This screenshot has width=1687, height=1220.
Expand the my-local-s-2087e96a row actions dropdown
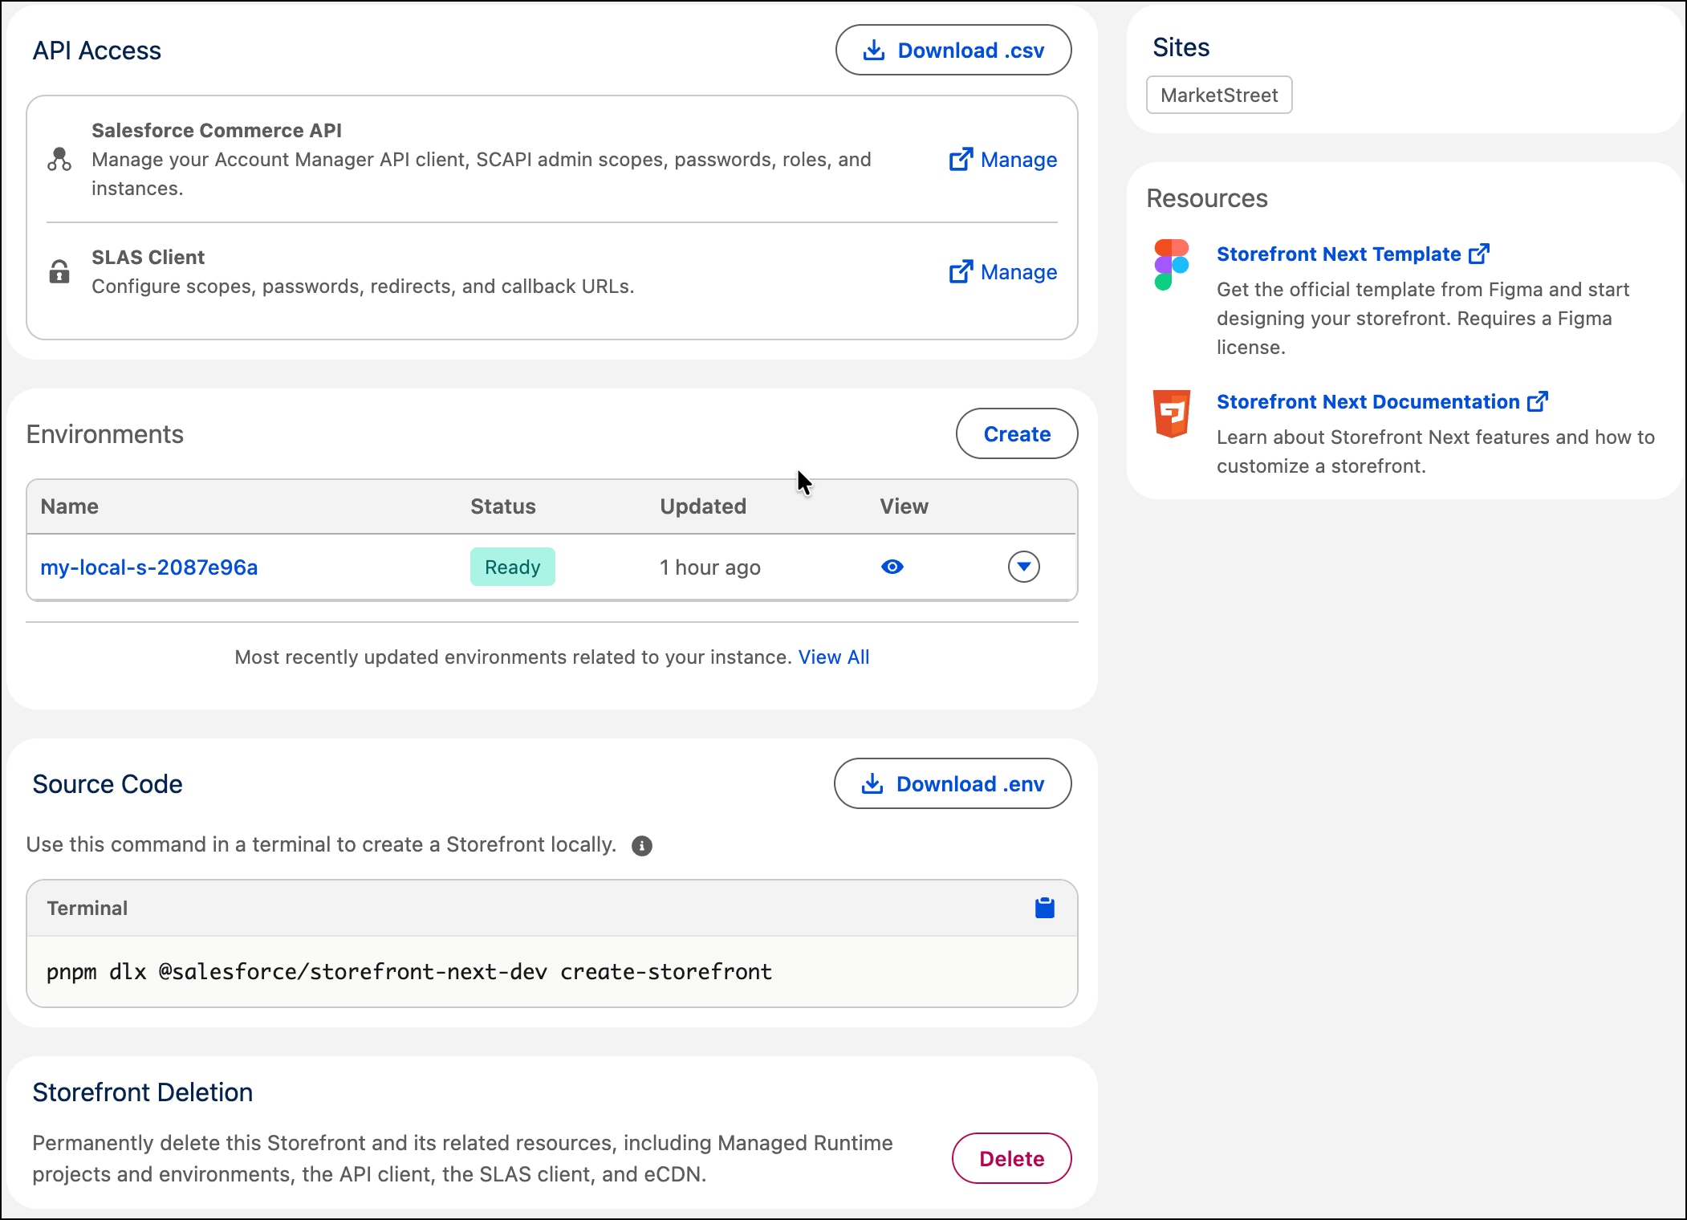click(1024, 567)
